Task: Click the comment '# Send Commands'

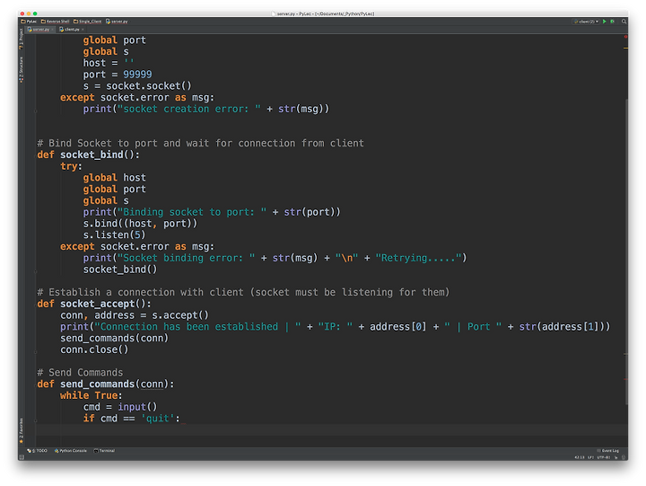Action: [80, 373]
